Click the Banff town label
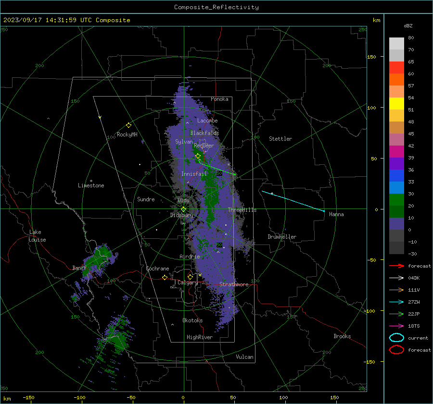Viewport: 433px width, 404px height. pyautogui.click(x=79, y=268)
